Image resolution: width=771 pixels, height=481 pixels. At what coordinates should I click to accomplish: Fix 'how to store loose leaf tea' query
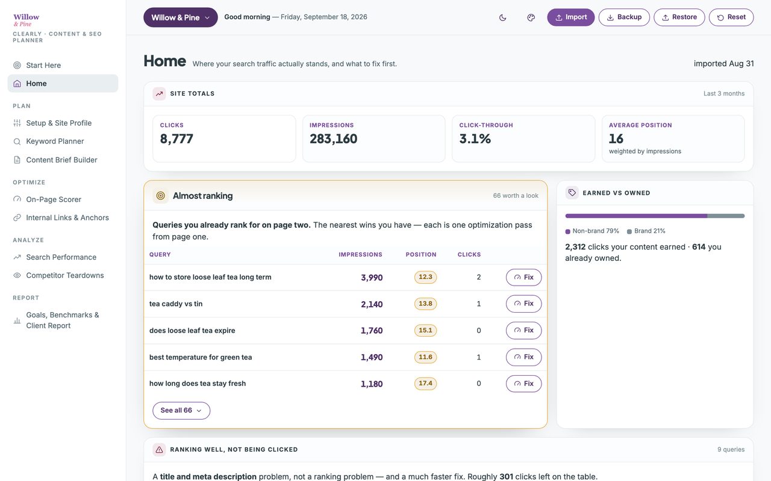(523, 277)
